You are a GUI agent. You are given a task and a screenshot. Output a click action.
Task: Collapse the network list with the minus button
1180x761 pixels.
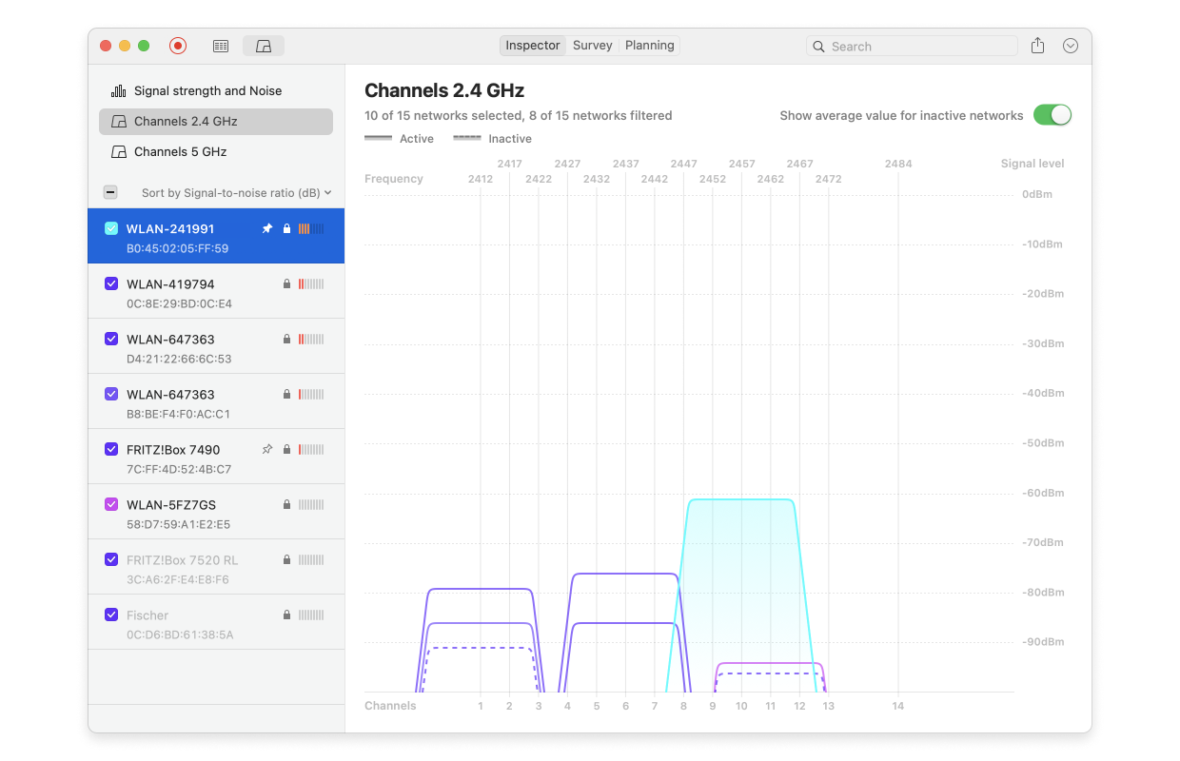click(109, 192)
